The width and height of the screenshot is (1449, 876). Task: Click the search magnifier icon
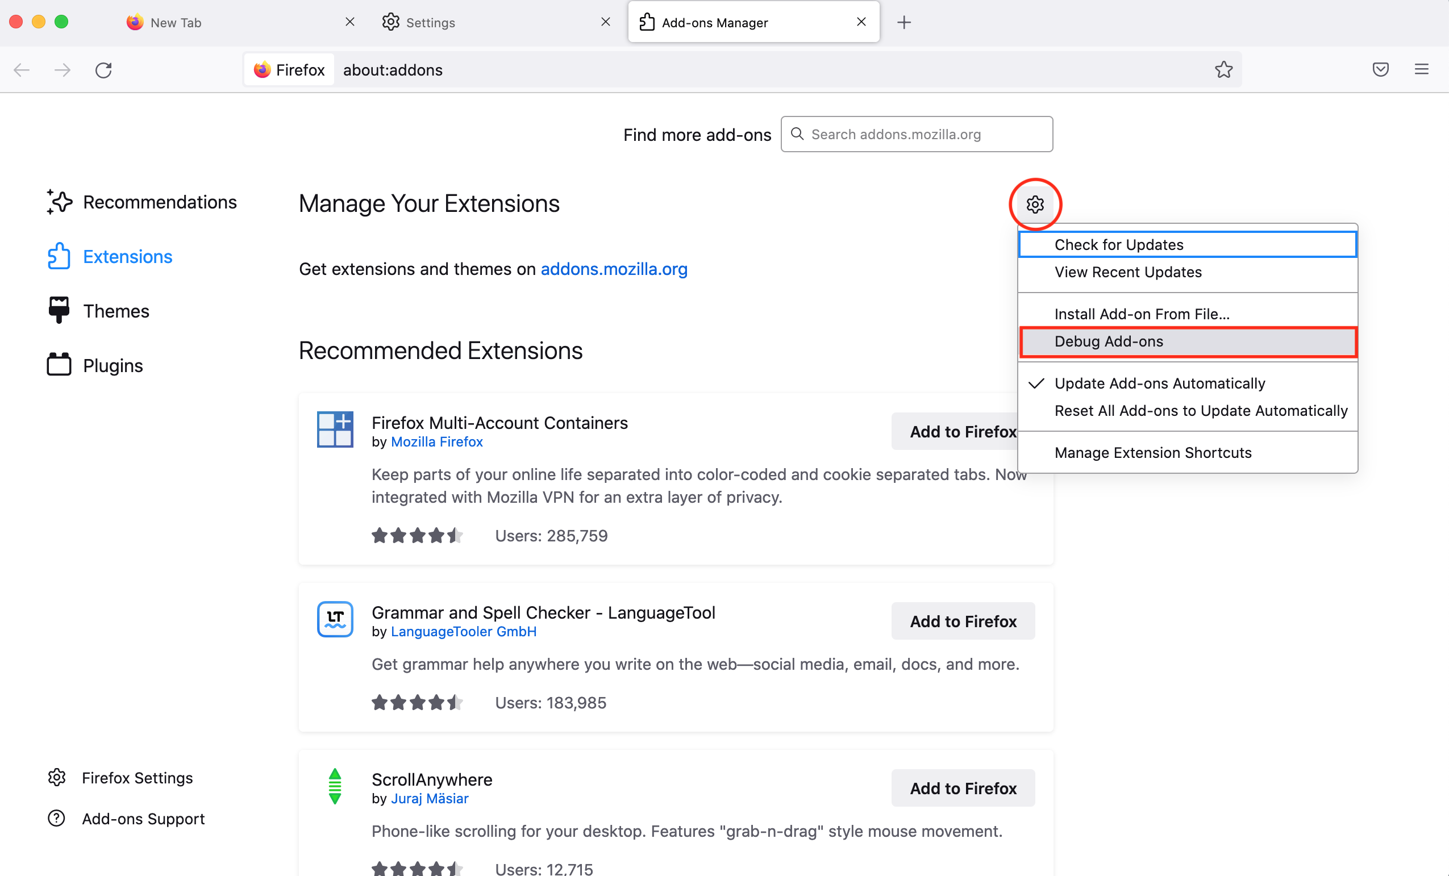[797, 134]
